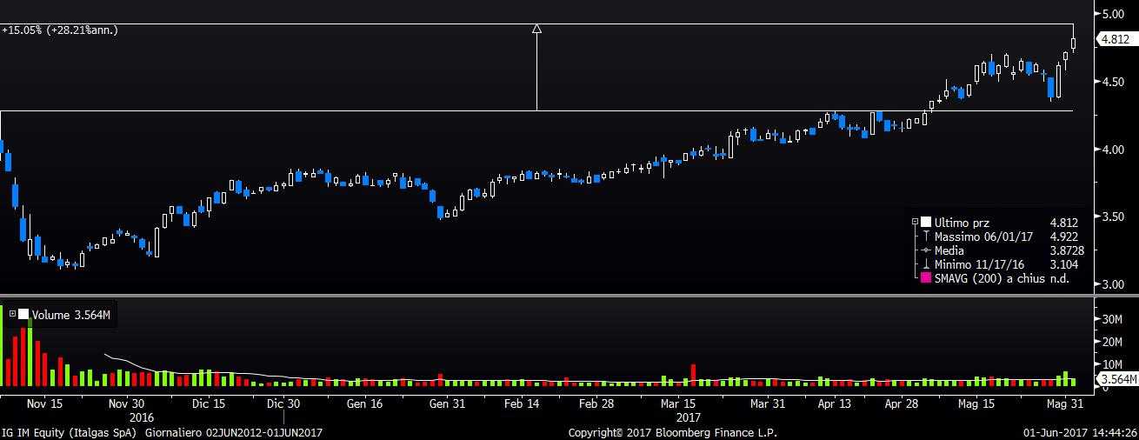The image size is (1139, 440).
Task: Click the Volume 3.564M legend label
Action: click(70, 315)
